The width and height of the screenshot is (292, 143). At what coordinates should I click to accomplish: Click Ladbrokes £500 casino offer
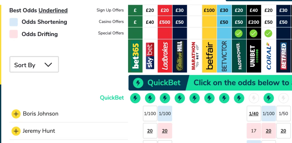click(x=165, y=22)
